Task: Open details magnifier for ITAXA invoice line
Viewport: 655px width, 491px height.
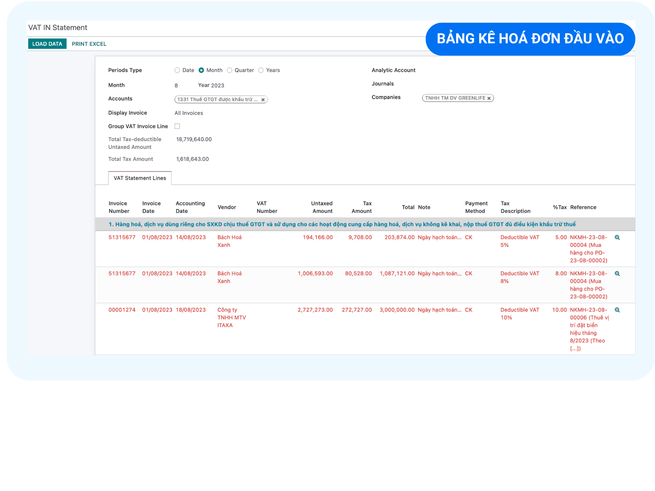Action: (617, 310)
